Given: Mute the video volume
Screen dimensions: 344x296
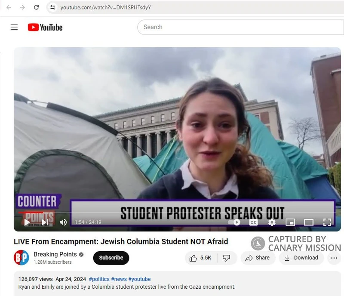Looking at the screenshot, I should coord(63,222).
